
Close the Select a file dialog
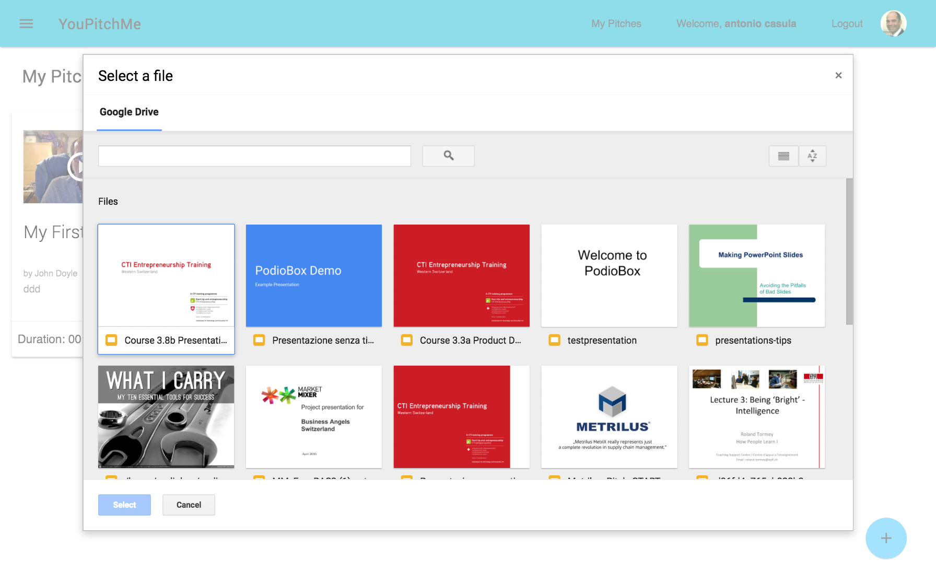click(838, 76)
